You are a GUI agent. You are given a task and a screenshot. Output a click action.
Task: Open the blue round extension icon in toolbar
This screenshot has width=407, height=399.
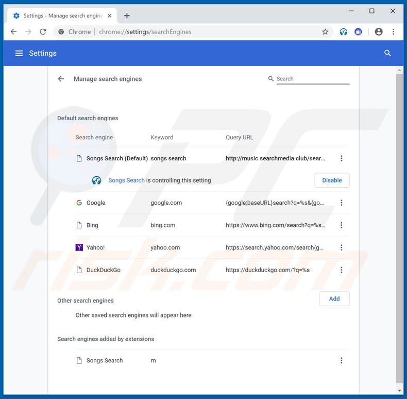click(358, 31)
